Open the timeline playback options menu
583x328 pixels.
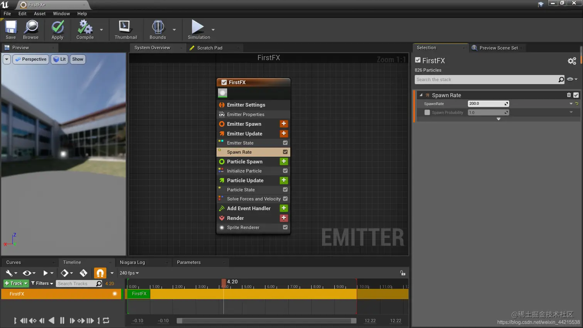[48, 273]
